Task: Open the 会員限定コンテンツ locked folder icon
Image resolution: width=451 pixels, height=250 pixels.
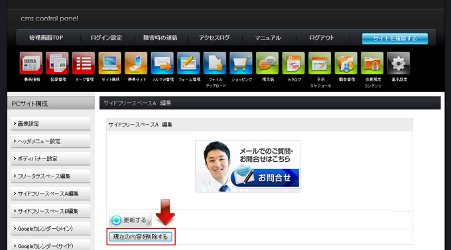Action: [372, 63]
